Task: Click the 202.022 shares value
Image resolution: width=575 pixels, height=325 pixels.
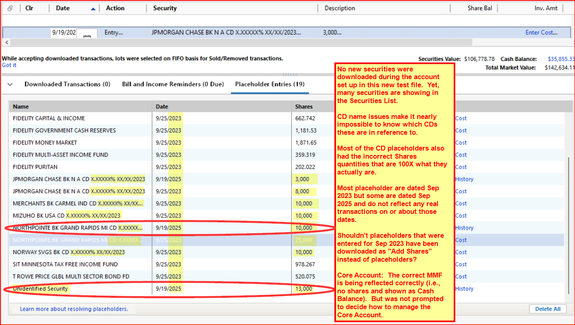Action: (305, 167)
